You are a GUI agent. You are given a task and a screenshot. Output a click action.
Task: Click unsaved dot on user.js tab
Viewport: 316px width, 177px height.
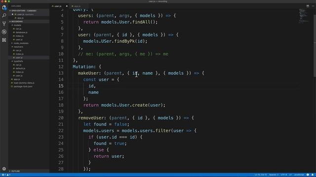pos(67,6)
